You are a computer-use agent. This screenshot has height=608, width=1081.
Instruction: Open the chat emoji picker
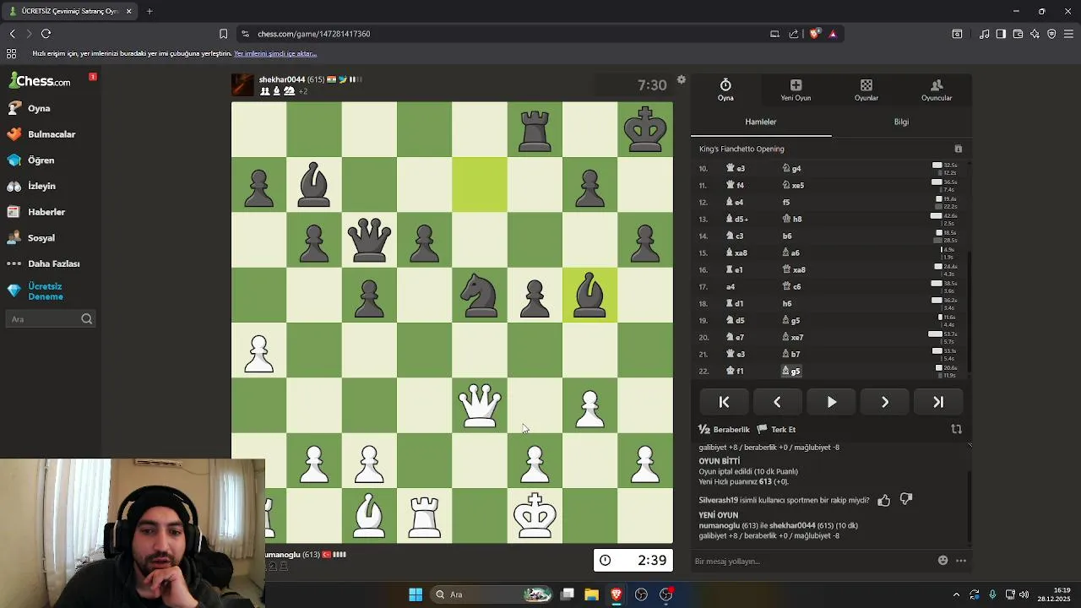[x=943, y=560]
